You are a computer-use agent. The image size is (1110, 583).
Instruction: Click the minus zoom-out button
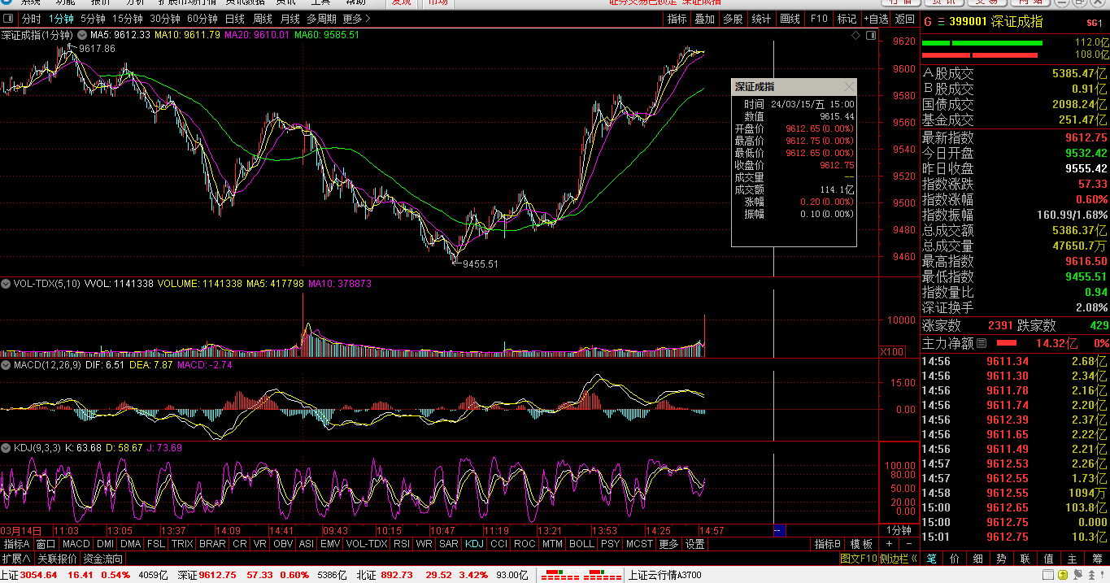908,543
